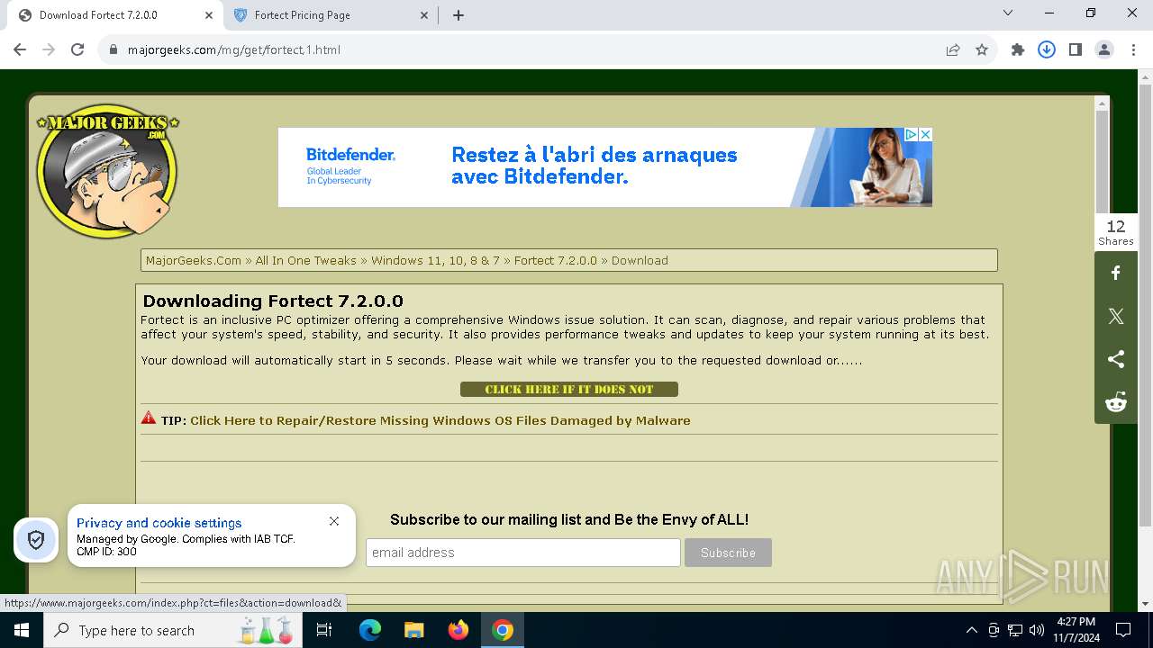
Task: Click the 'Click here if it does not' button
Action: point(569,389)
